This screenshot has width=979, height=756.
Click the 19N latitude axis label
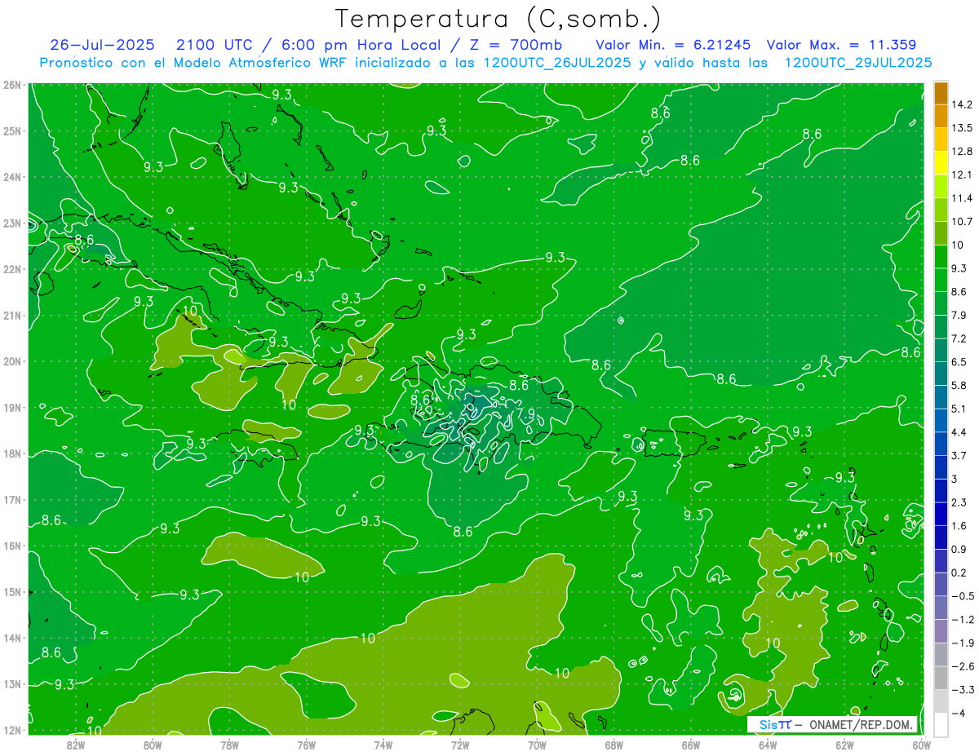13,408
